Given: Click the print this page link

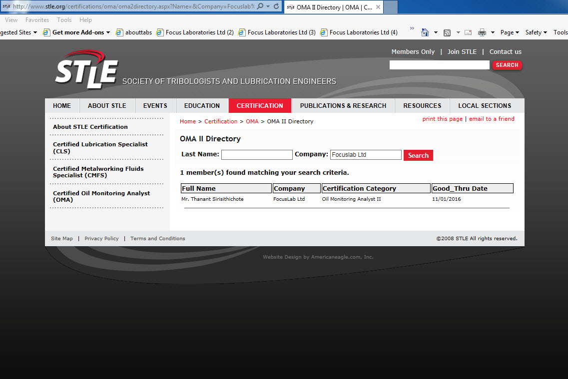Looking at the screenshot, I should coord(442,119).
